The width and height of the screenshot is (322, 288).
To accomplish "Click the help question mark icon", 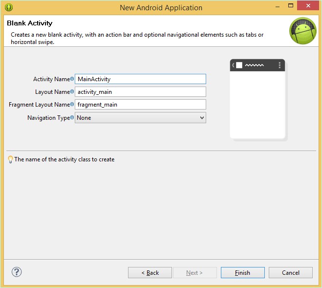I will [x=17, y=272].
